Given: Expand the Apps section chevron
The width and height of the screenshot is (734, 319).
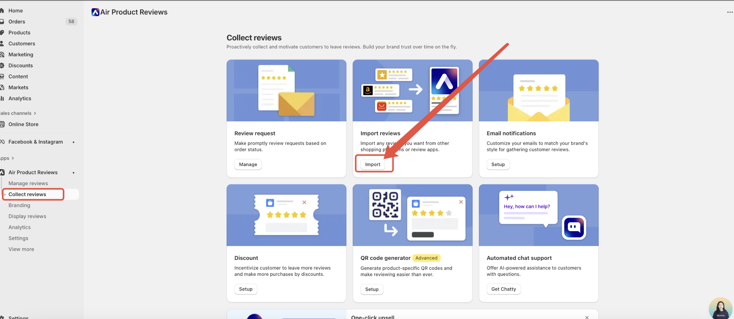Looking at the screenshot, I should pos(13,158).
